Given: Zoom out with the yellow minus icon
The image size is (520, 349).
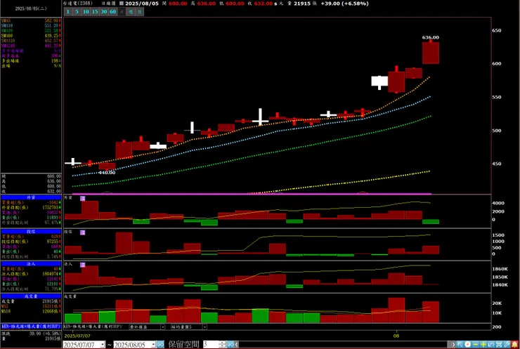Looking at the screenshot, I should coord(475,345).
